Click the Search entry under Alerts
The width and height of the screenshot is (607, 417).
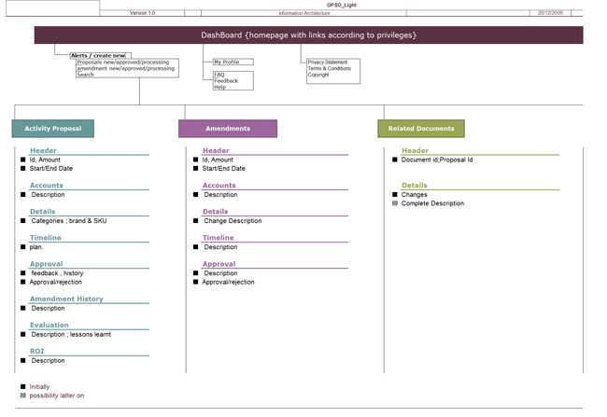86,75
